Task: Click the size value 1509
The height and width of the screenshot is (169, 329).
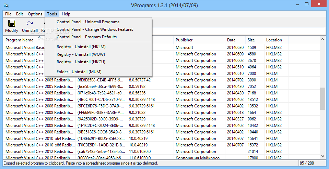Action: click(252, 48)
